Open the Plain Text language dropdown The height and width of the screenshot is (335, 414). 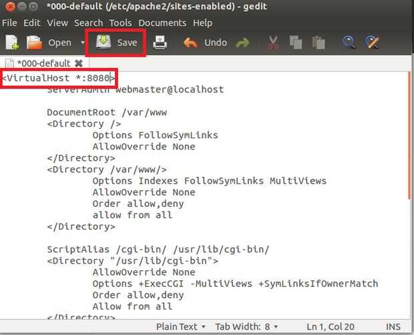[181, 326]
